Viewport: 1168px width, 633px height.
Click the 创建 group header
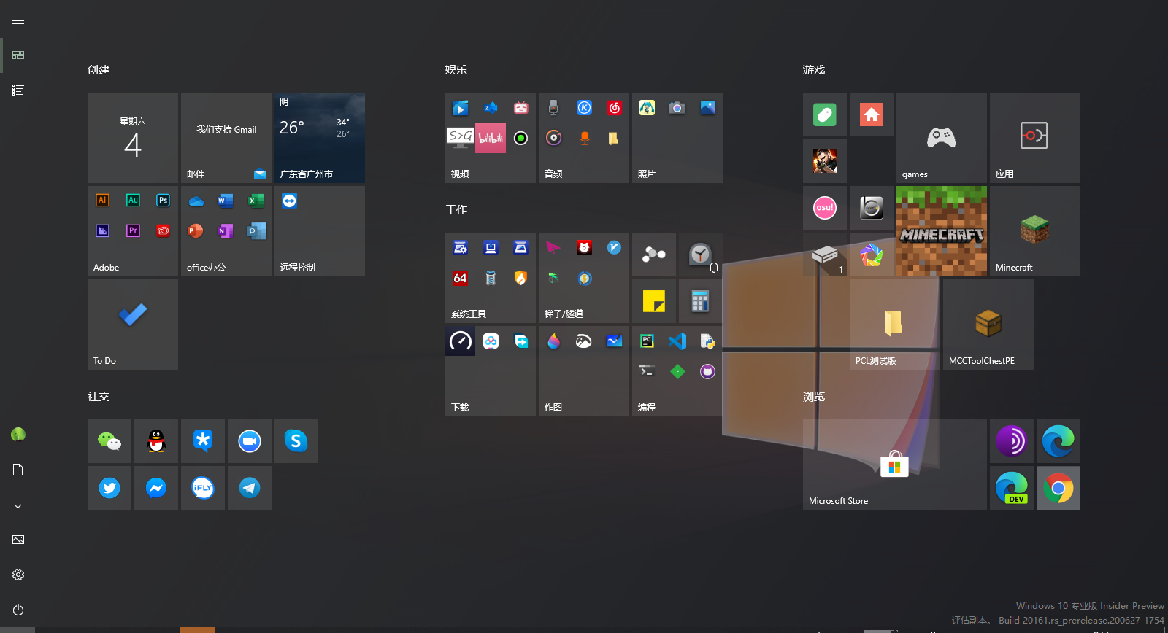click(99, 70)
